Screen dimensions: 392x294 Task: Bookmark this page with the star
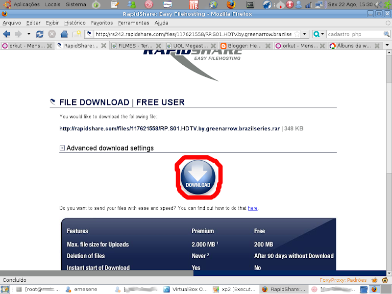pyautogui.click(x=297, y=34)
